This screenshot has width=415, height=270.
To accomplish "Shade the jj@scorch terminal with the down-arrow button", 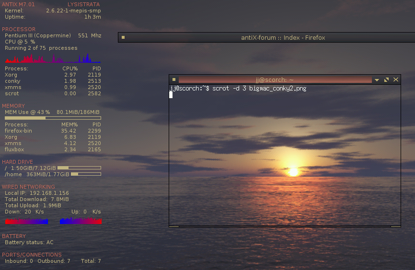I will point(377,80).
